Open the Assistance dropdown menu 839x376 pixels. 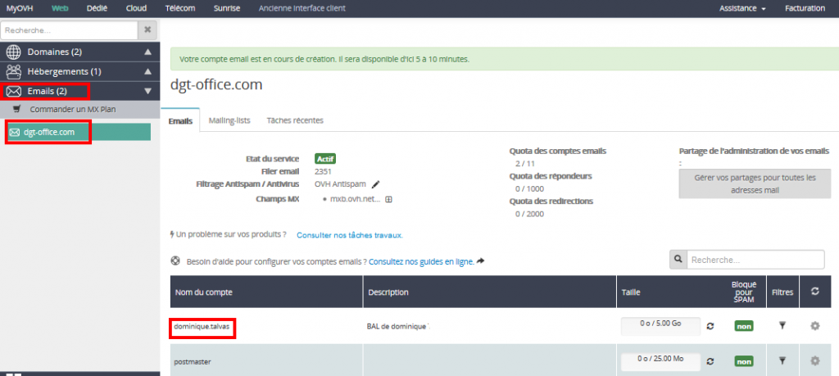point(742,8)
